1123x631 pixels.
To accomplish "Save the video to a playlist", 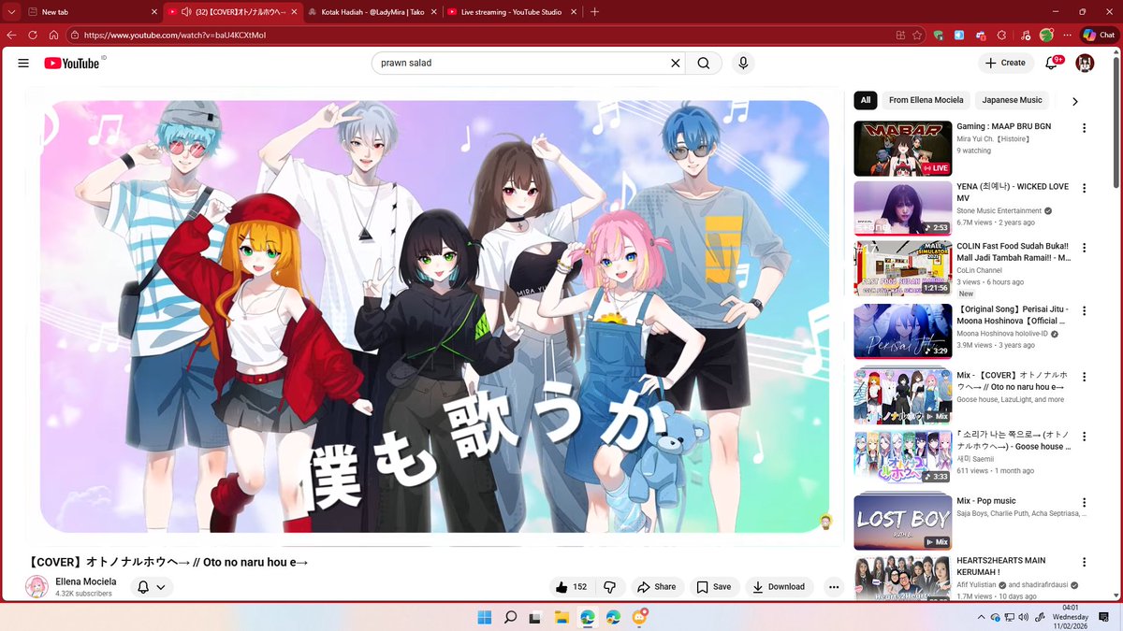I will pos(713,587).
